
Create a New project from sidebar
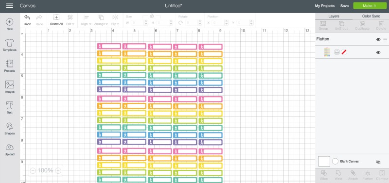10,22
